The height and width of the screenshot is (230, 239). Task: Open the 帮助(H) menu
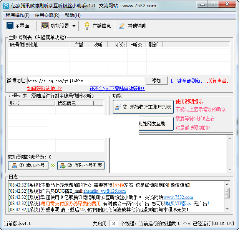[73, 15]
